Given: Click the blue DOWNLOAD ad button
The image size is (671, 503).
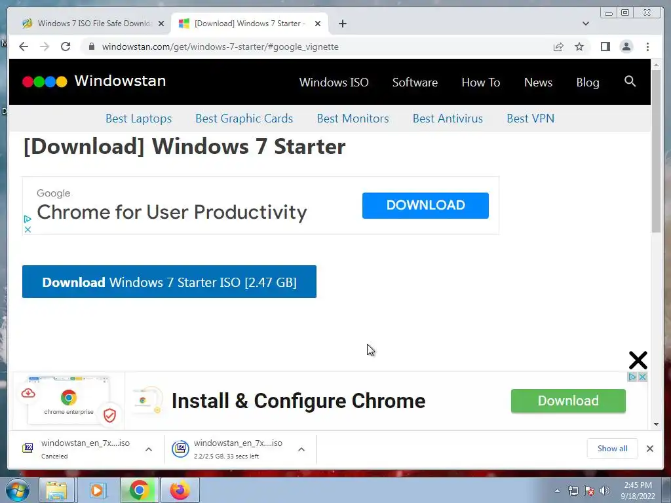Looking at the screenshot, I should 425,205.
